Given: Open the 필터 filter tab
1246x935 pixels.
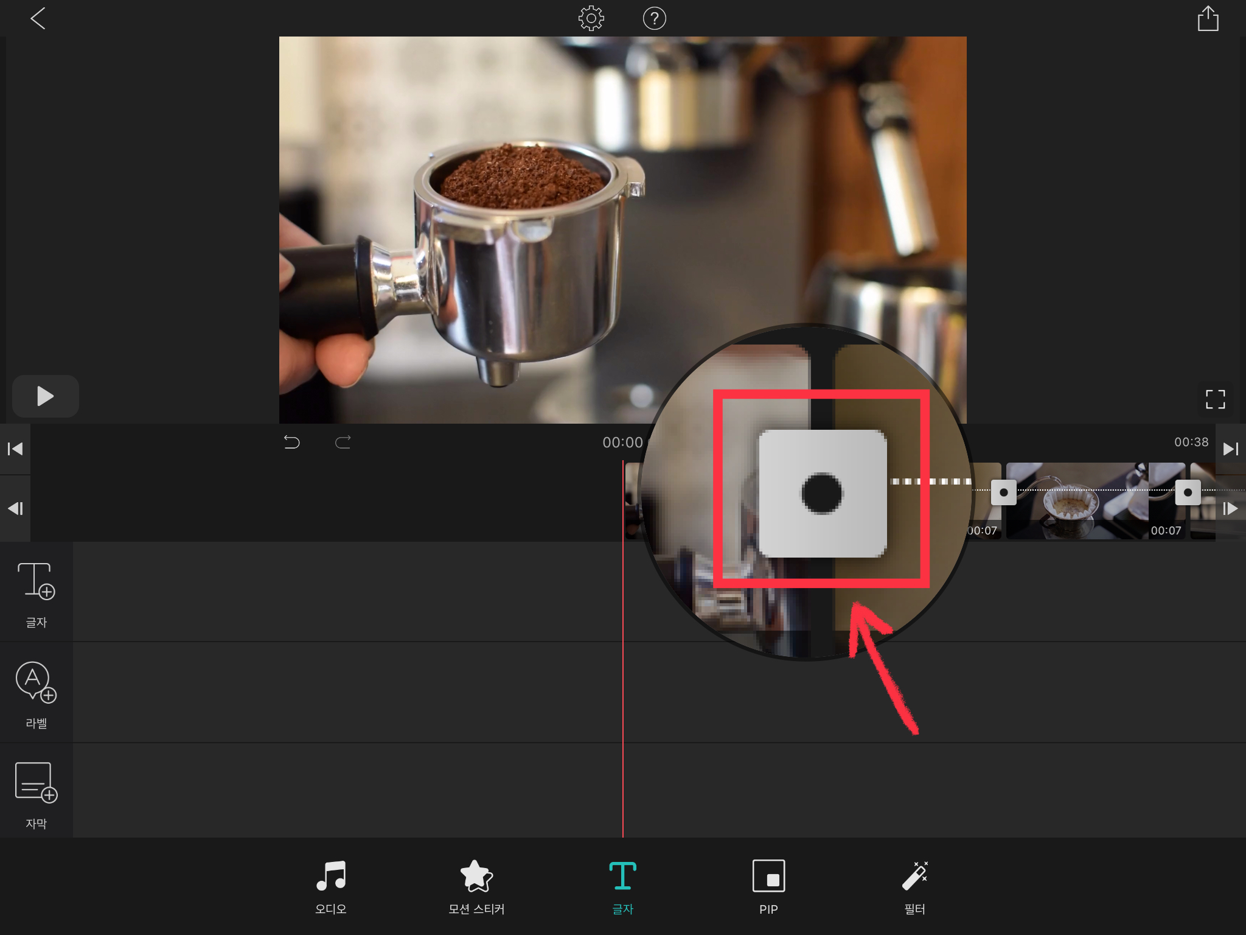Looking at the screenshot, I should 914,887.
